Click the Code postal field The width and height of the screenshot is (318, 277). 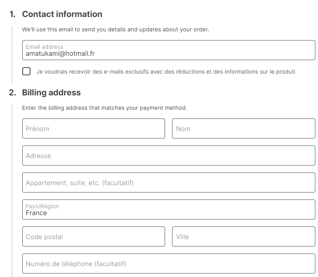click(x=94, y=236)
